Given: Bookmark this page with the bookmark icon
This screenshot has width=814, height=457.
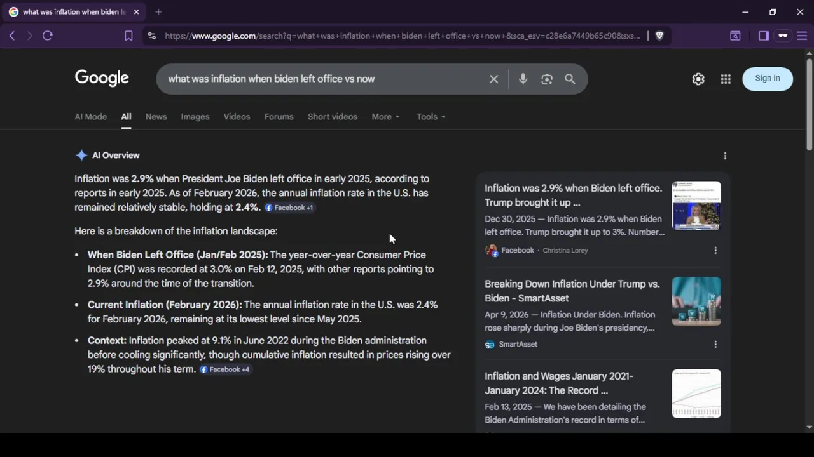Looking at the screenshot, I should tap(128, 36).
